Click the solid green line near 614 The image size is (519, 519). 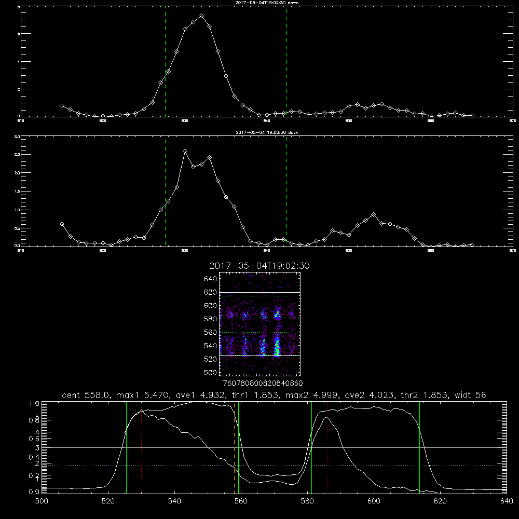click(x=419, y=447)
